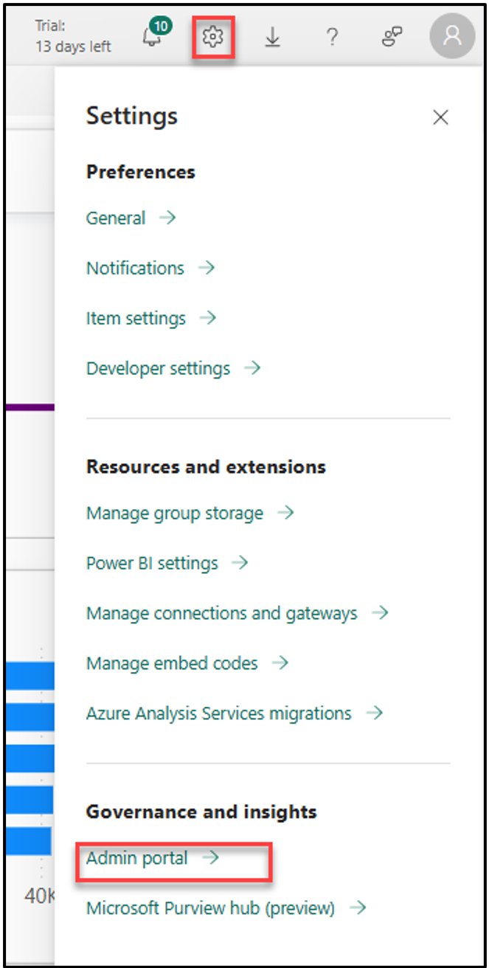Image resolution: width=489 pixels, height=968 pixels.
Task: Open the Help question mark icon
Action: coord(332,36)
